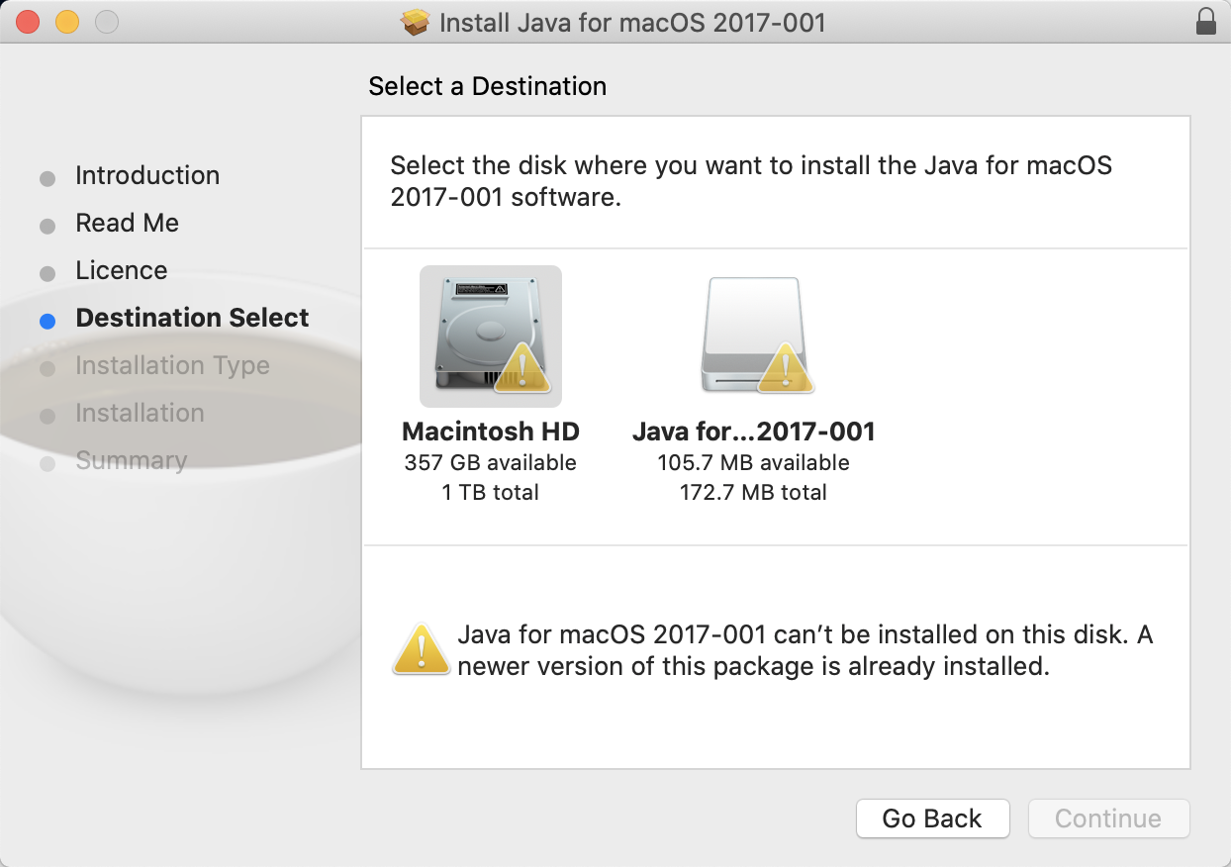Select the Macintosh HD disk icon

pos(490,335)
